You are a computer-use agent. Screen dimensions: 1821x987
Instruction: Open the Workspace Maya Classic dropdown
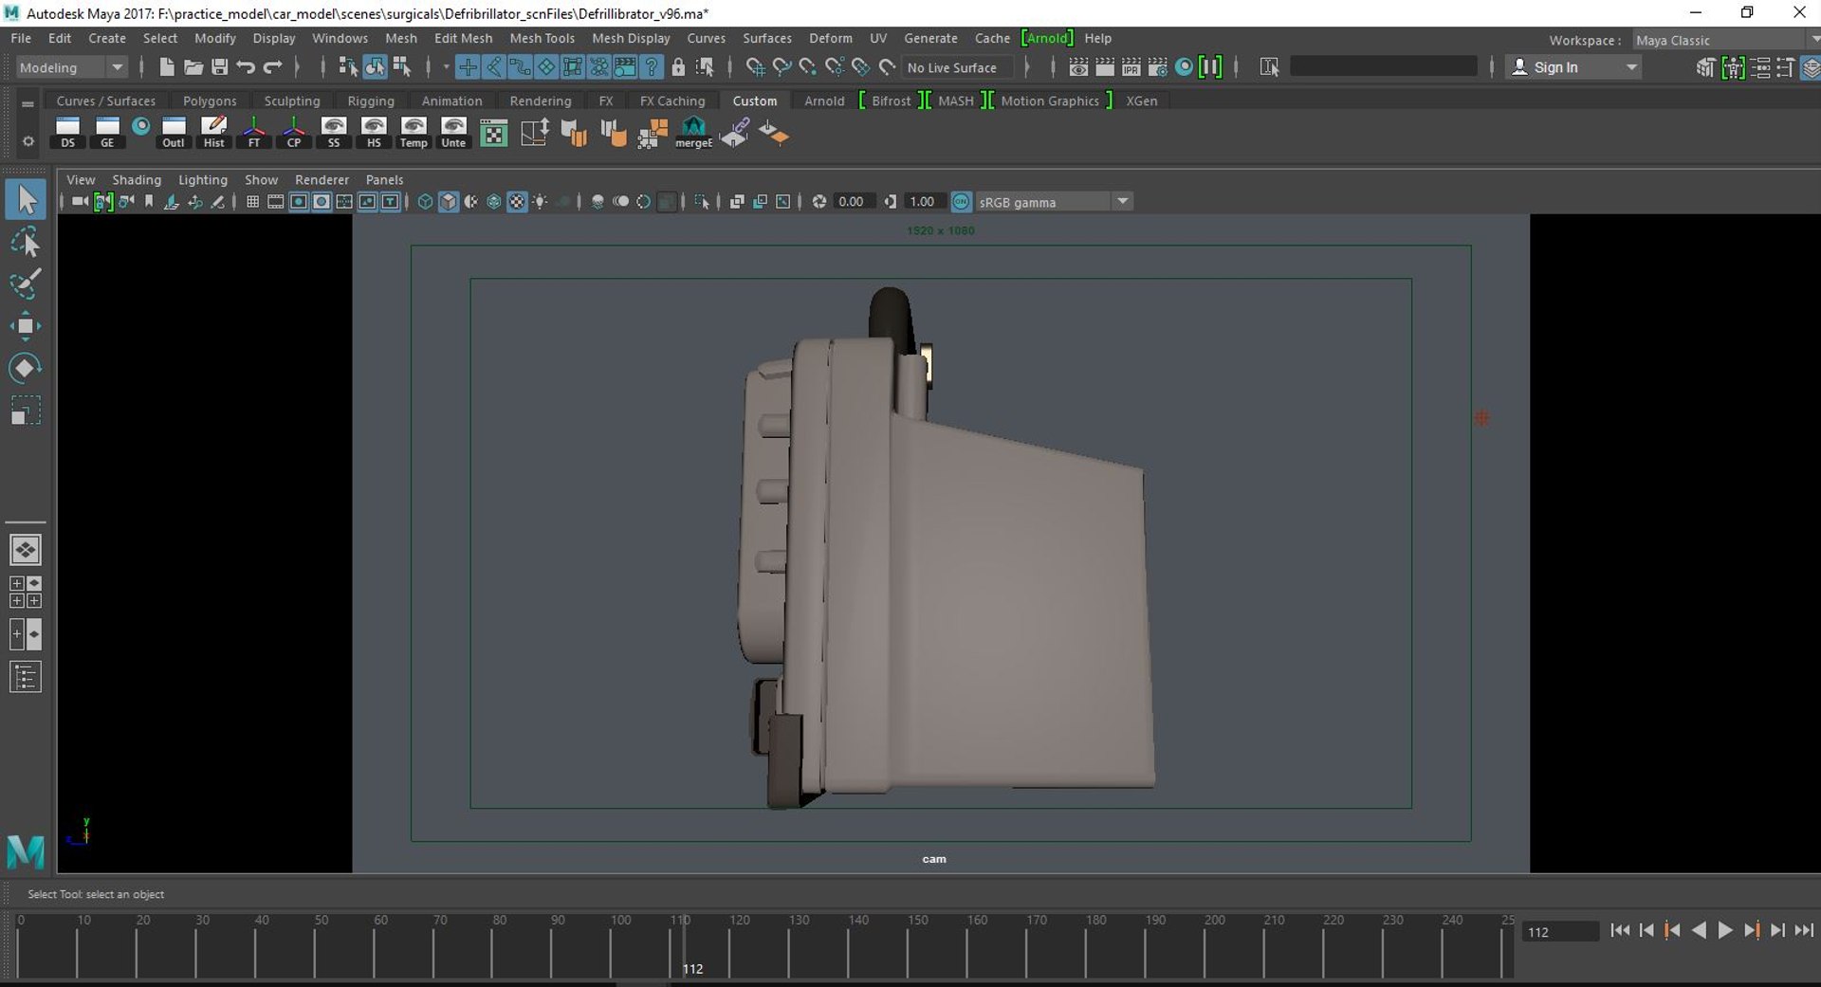pyautogui.click(x=1724, y=41)
